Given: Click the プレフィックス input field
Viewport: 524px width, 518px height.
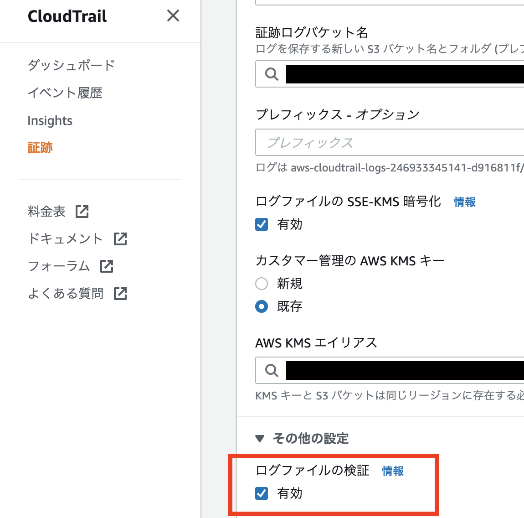Looking at the screenshot, I should coord(390,142).
